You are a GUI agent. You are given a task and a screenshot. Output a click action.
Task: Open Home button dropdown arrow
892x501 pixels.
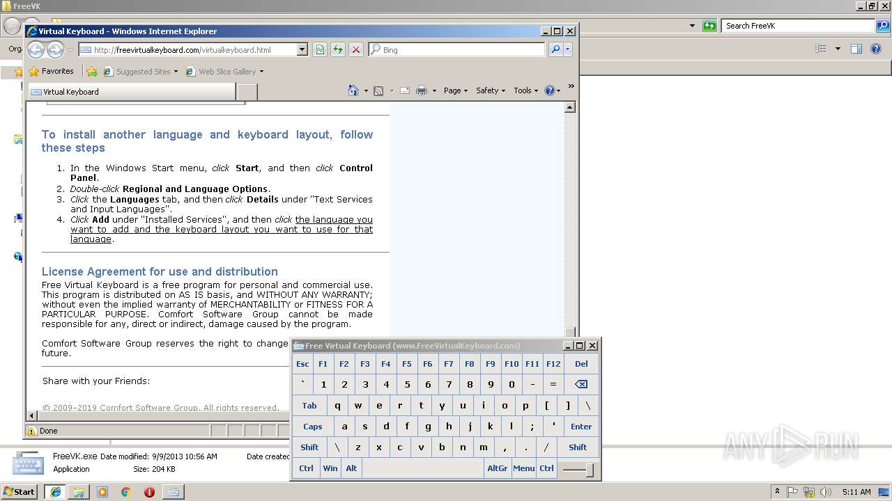click(366, 90)
